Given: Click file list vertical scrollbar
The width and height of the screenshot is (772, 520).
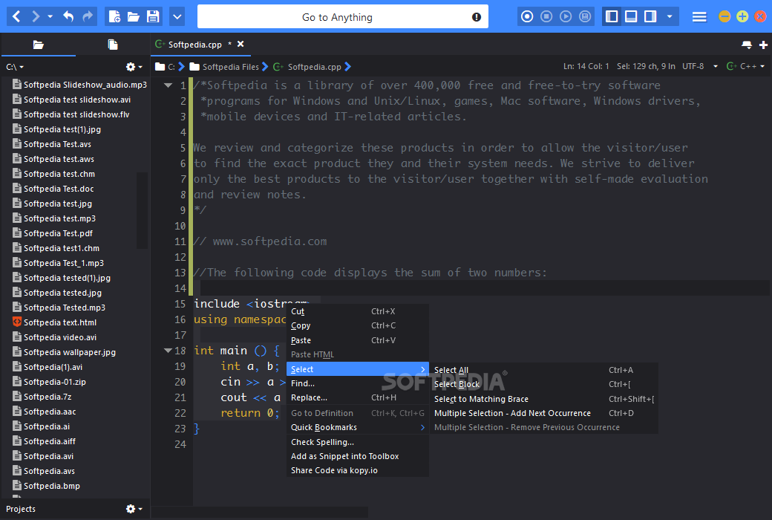Looking at the screenshot, I should (142, 210).
